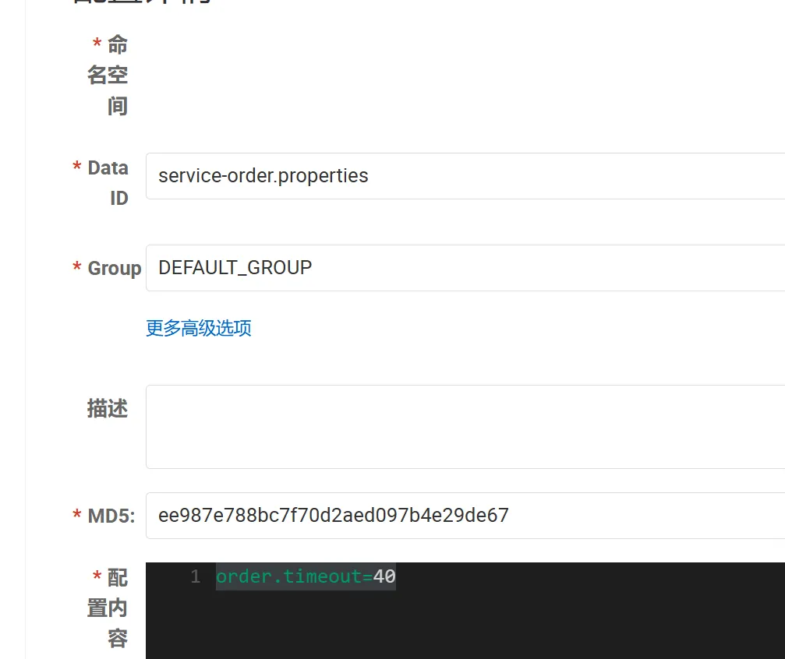
Task: Click the required asterisk next to Data ID
Action: [77, 168]
